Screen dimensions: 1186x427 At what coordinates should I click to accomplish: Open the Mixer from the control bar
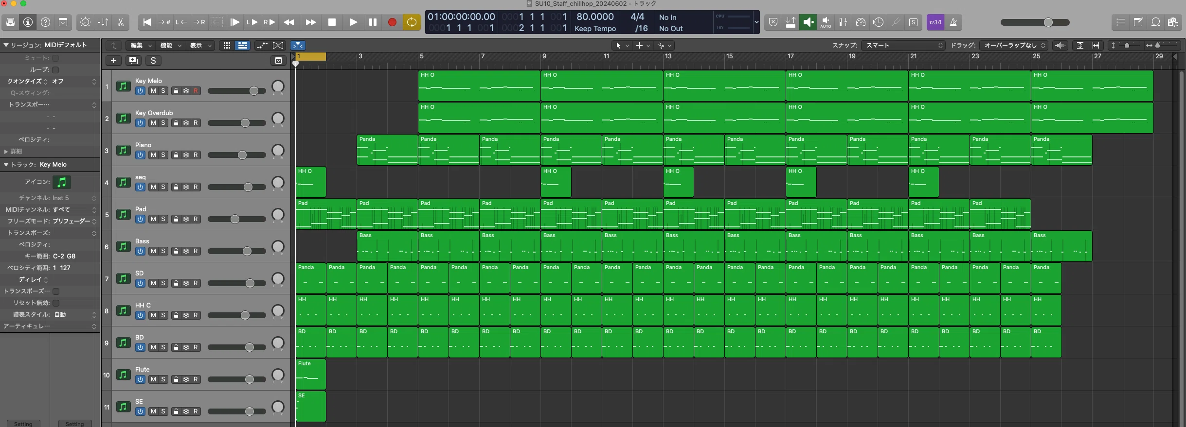(x=103, y=22)
